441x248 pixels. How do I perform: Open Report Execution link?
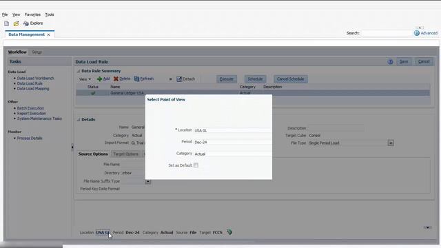[x=32, y=113]
